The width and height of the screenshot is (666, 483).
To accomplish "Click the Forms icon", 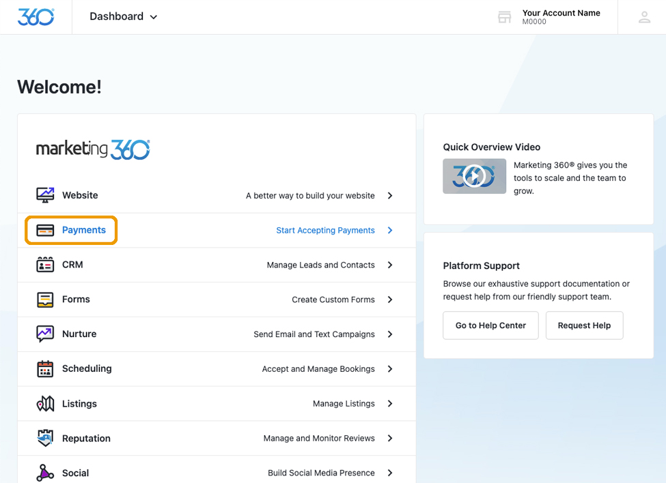I will point(45,299).
